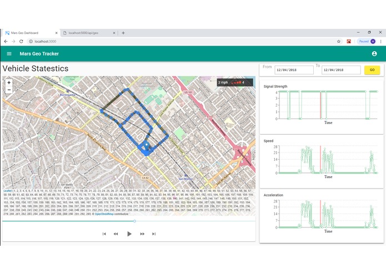
Task: Click the vehicle location marker pin
Action: pyautogui.click(x=147, y=145)
